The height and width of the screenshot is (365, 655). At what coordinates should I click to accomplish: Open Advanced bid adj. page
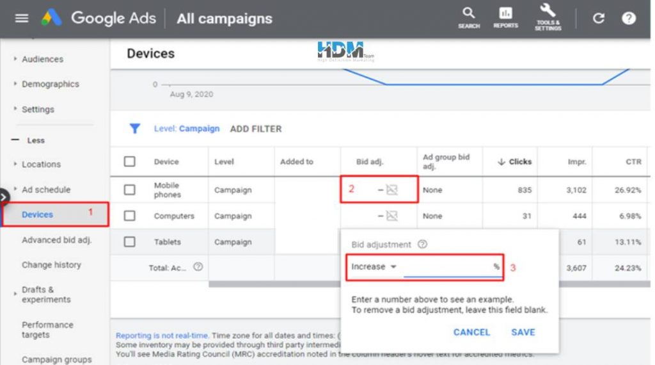[x=56, y=240]
